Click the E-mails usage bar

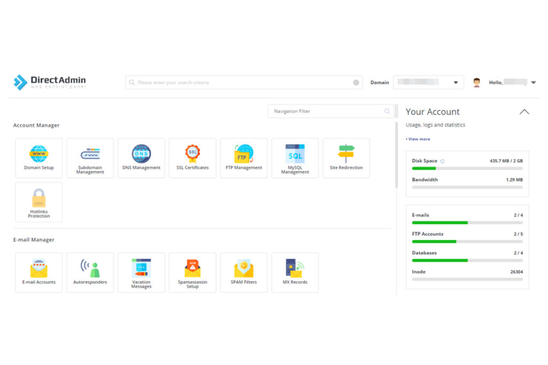click(467, 223)
